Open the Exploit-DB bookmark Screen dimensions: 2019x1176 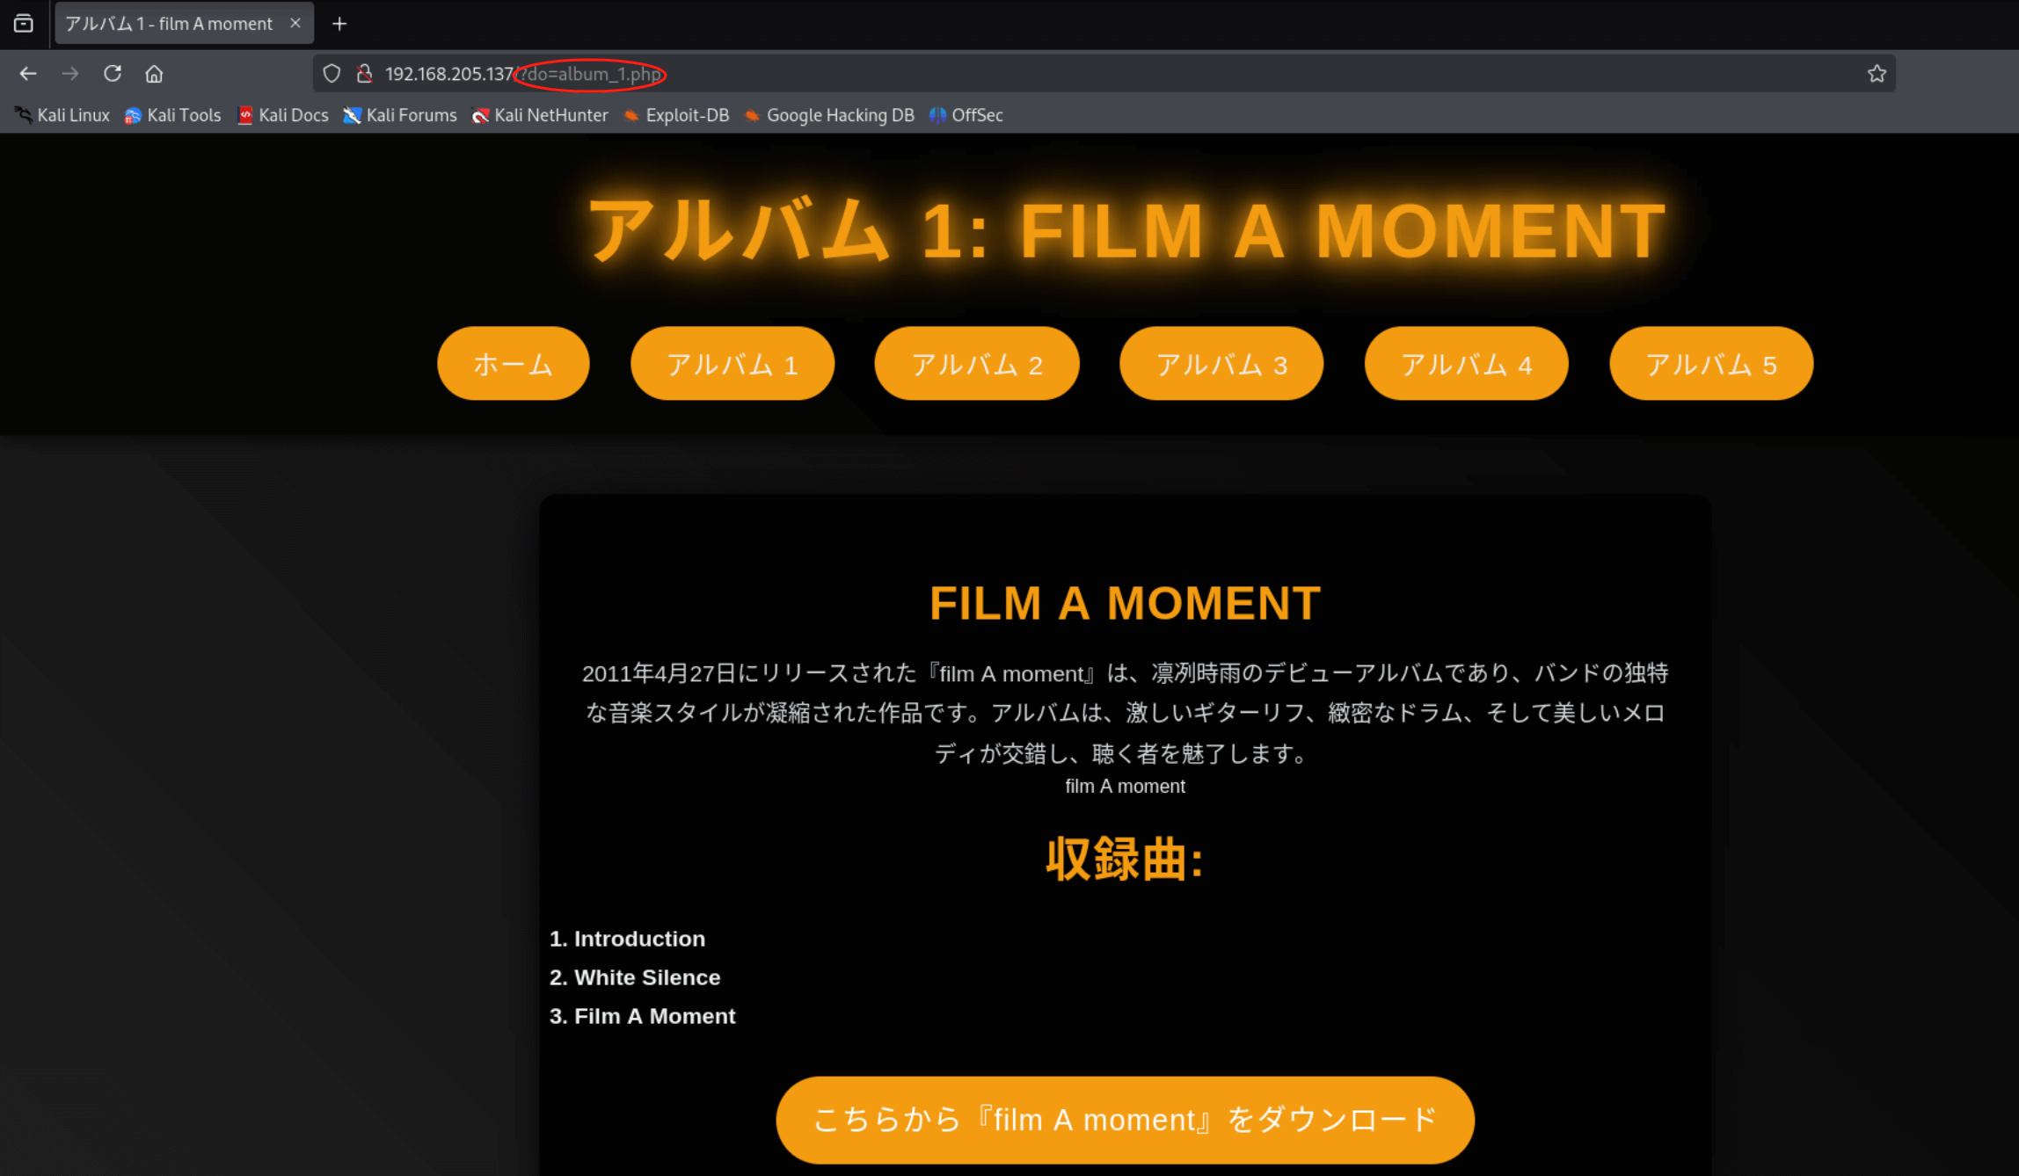(676, 115)
